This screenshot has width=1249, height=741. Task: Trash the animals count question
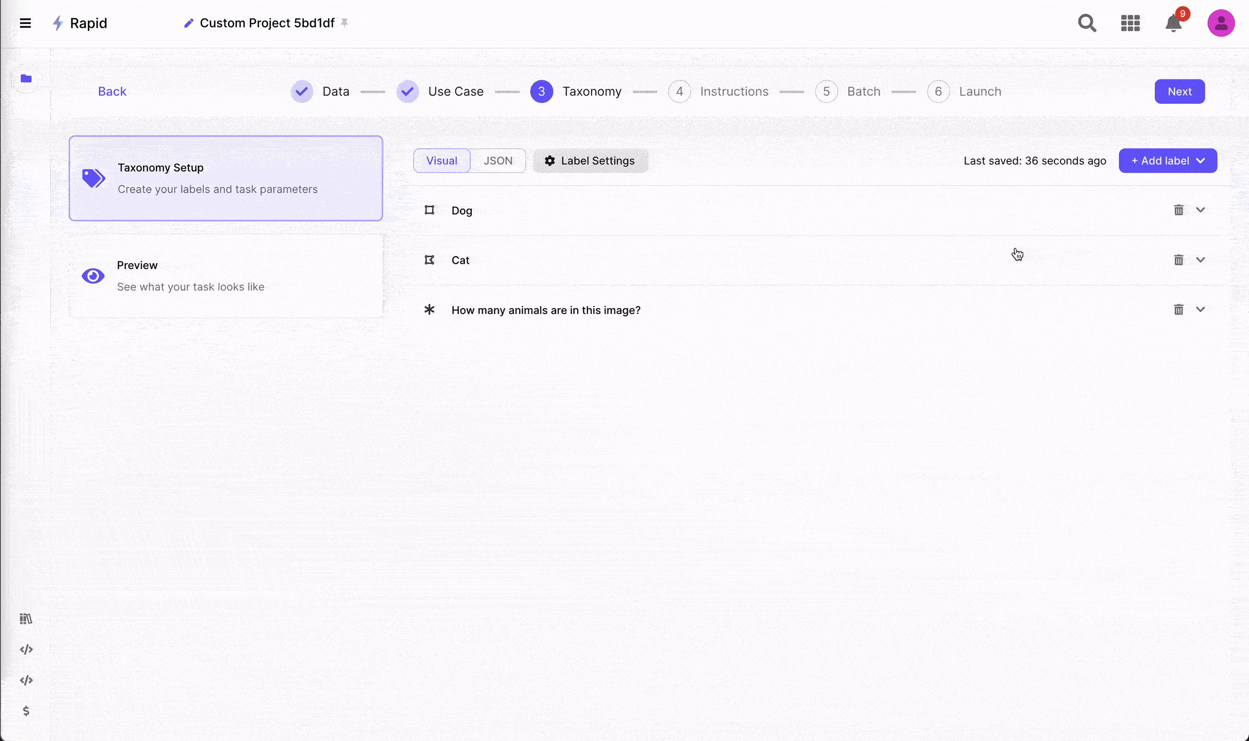pos(1179,310)
